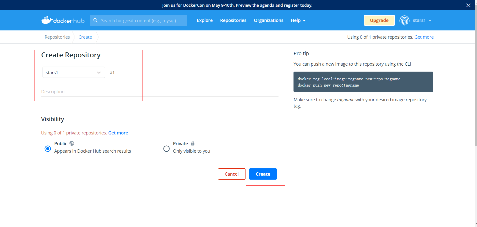Go to Explore page
Screen dimensions: 477x227
click(x=205, y=20)
